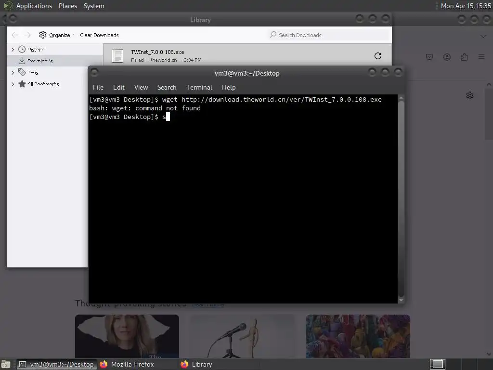The height and width of the screenshot is (370, 493).
Task: Expand the All Bookmarks tree node
Action: click(x=13, y=84)
